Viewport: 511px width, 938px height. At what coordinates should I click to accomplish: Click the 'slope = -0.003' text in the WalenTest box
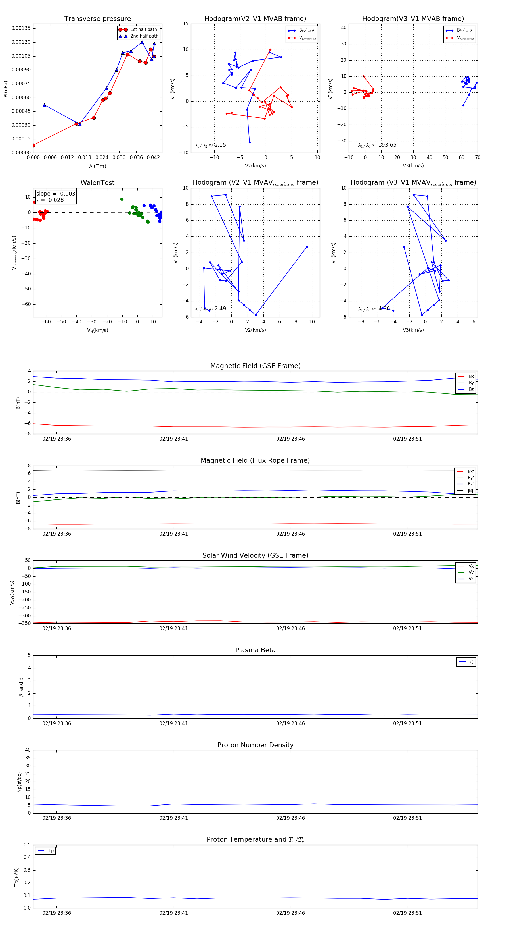point(56,194)
